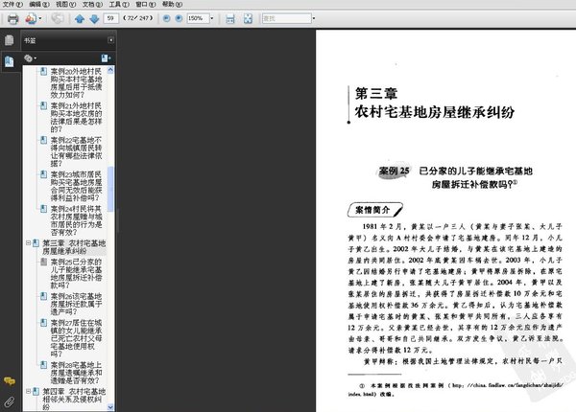Go to previous page with the up arrow

click(80, 18)
